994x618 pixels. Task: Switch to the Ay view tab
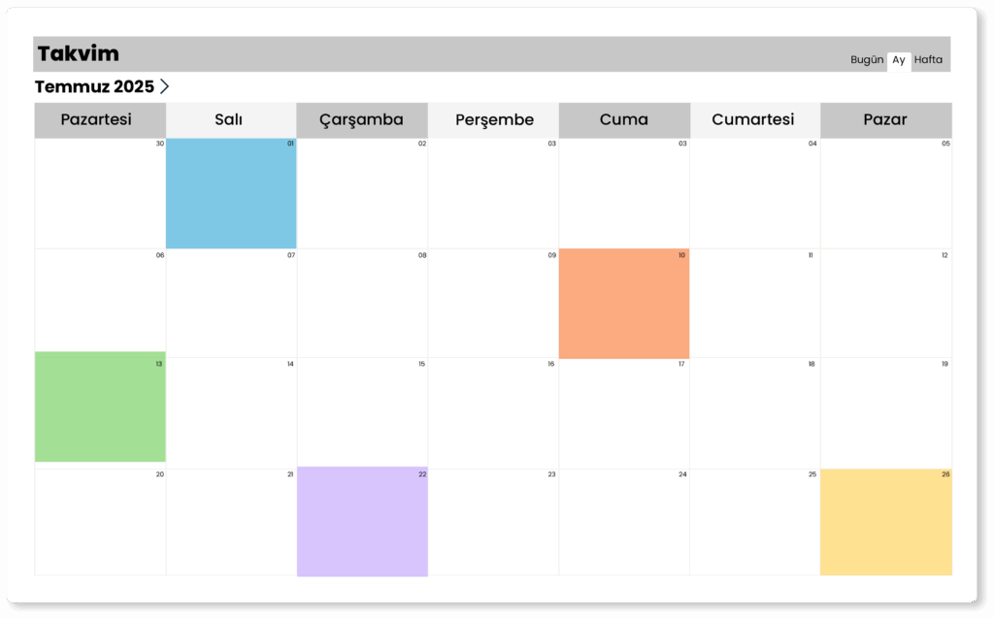pyautogui.click(x=899, y=60)
